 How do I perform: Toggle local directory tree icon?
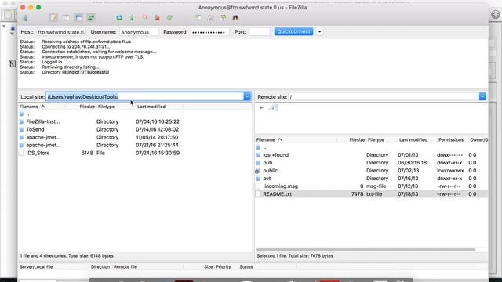pos(66,18)
